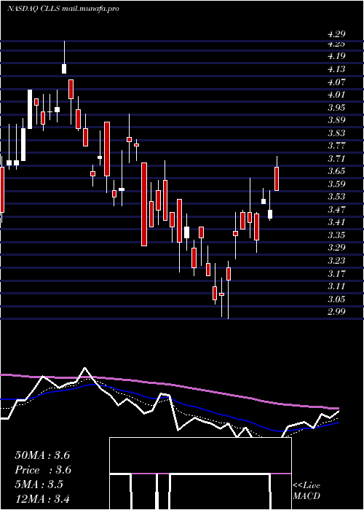Click the 3.05 price axis label
The image size is (364, 510).
coord(336,299)
